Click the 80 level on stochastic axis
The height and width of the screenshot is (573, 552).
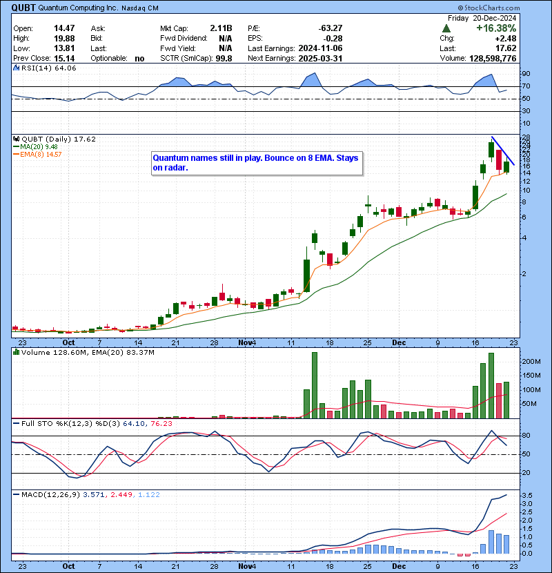click(x=526, y=436)
